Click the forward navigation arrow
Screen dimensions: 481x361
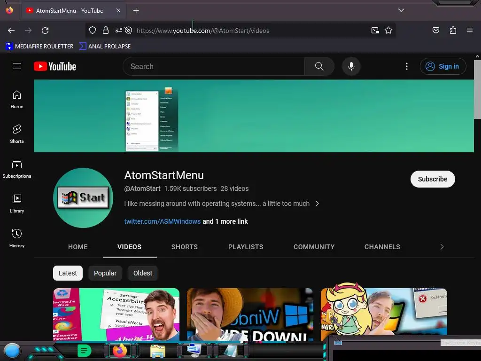pos(28,31)
